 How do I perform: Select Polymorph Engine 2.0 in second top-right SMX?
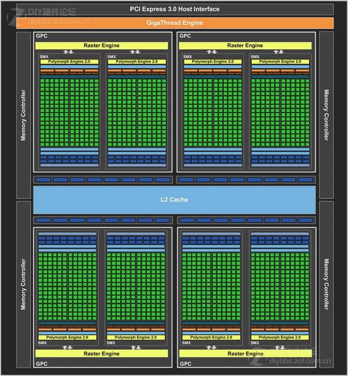click(280, 62)
